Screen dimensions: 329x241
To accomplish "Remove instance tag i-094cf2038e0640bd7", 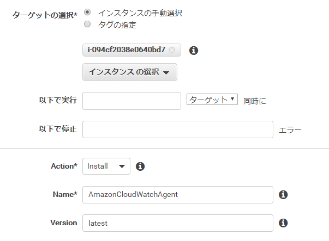I will 172,50.
